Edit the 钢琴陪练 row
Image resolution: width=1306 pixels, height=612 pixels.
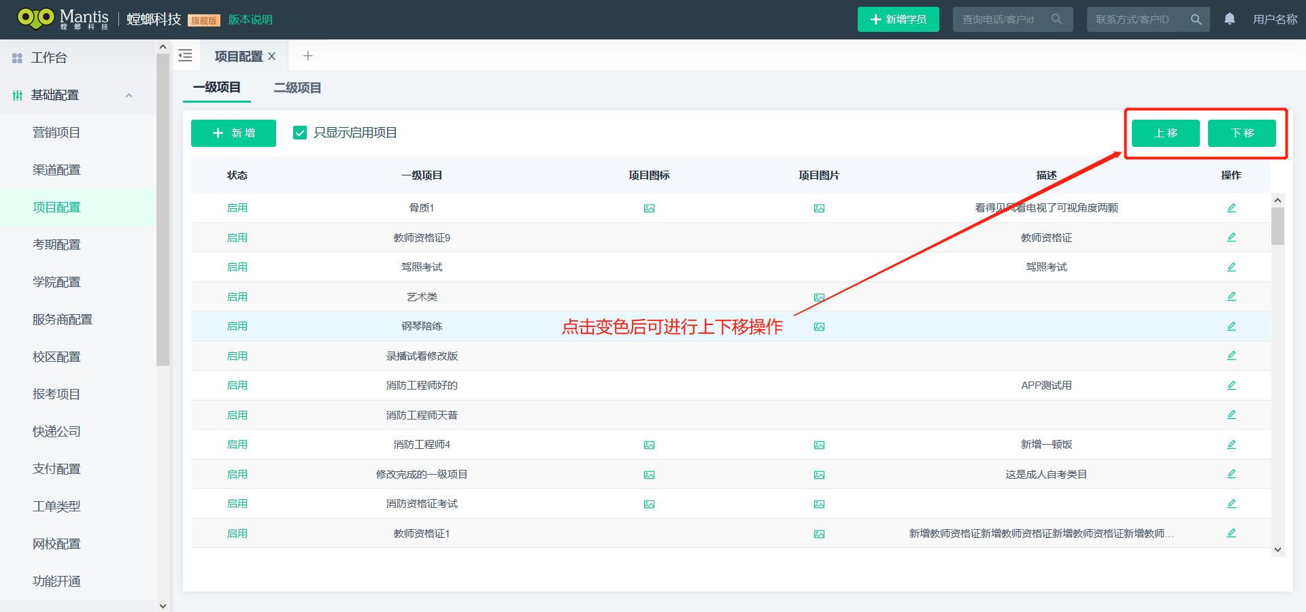click(x=1231, y=326)
